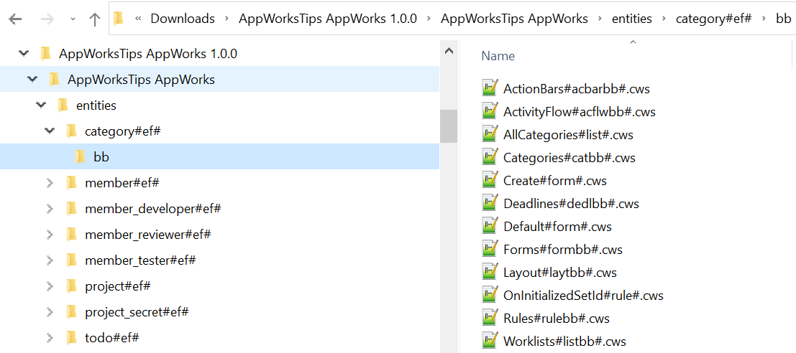Click the navigation pane scrollbar thumb

point(449,126)
